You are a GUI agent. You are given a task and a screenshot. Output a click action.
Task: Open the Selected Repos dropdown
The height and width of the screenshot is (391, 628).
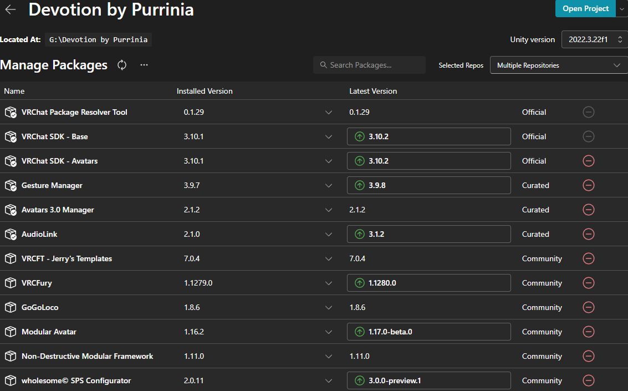pyautogui.click(x=559, y=65)
